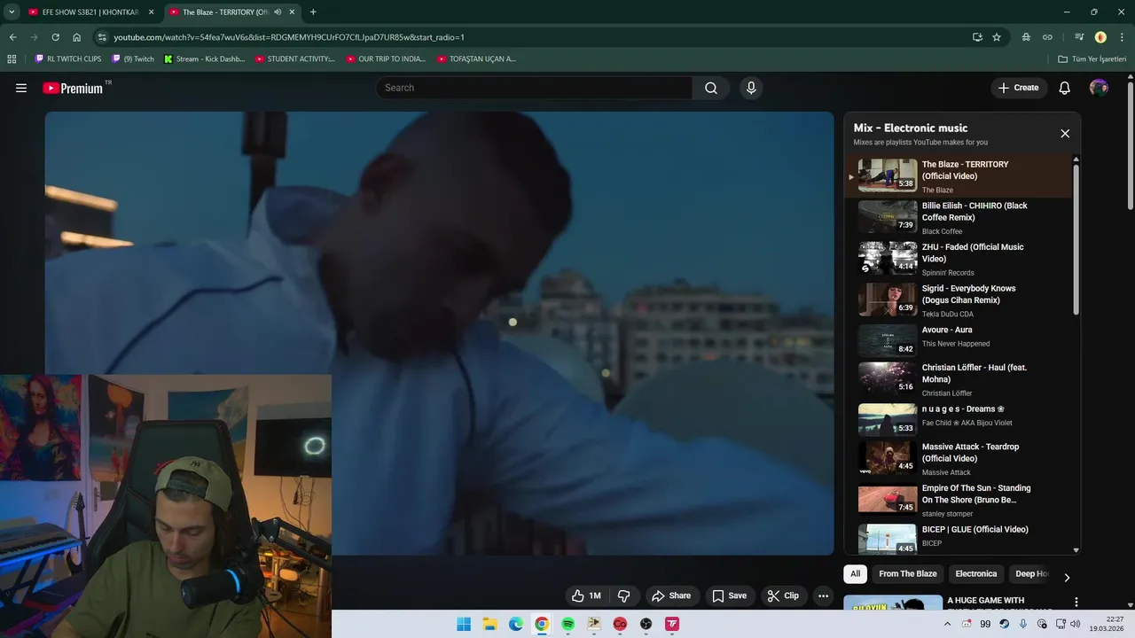1135x638 pixels.
Task: Play n u a g e s - Dreams
Action: pos(959,419)
